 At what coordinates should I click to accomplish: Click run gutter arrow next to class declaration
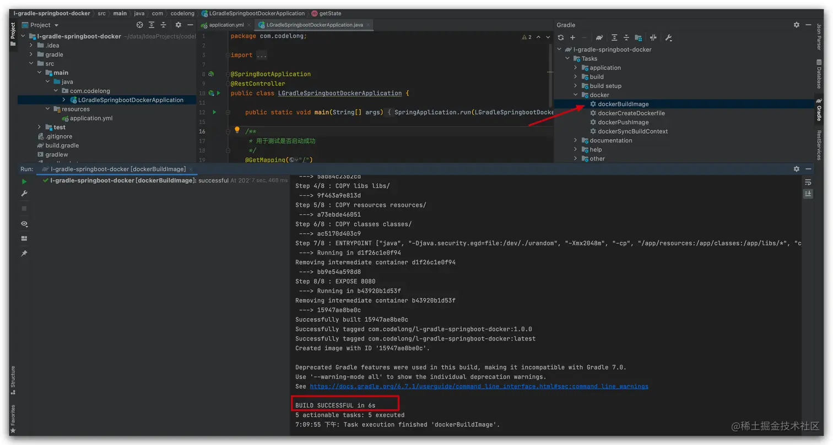click(x=219, y=94)
